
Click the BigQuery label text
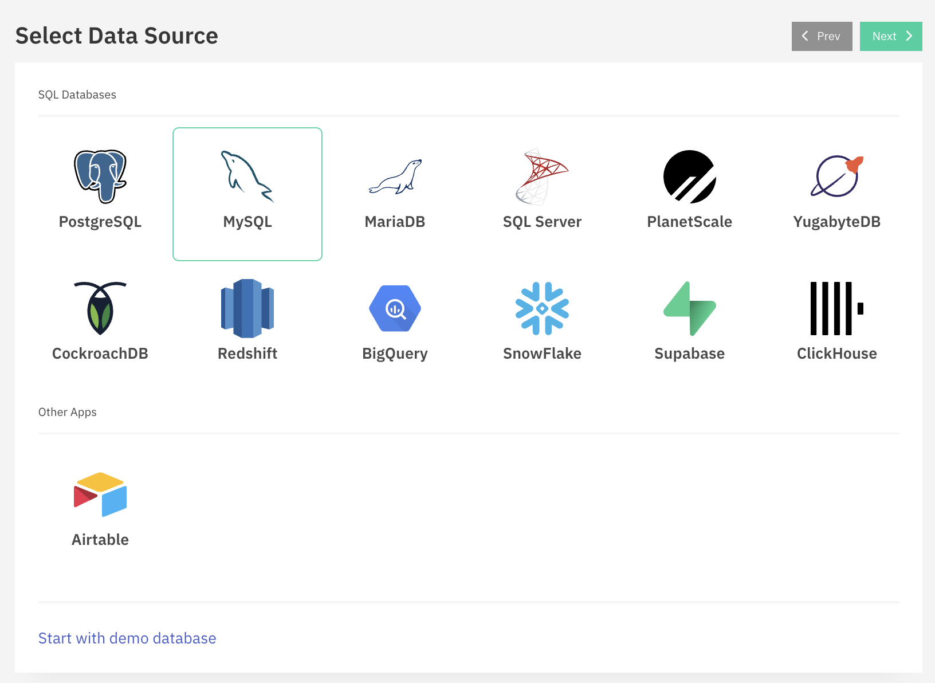(395, 354)
